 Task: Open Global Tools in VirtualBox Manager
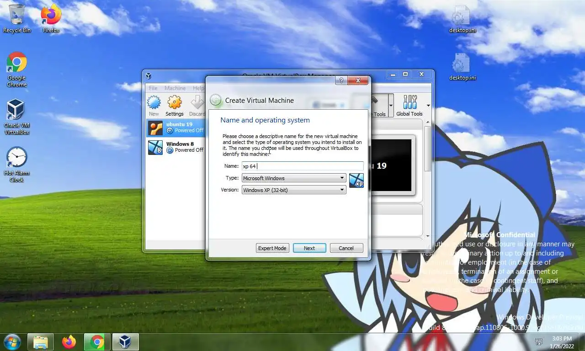409,106
